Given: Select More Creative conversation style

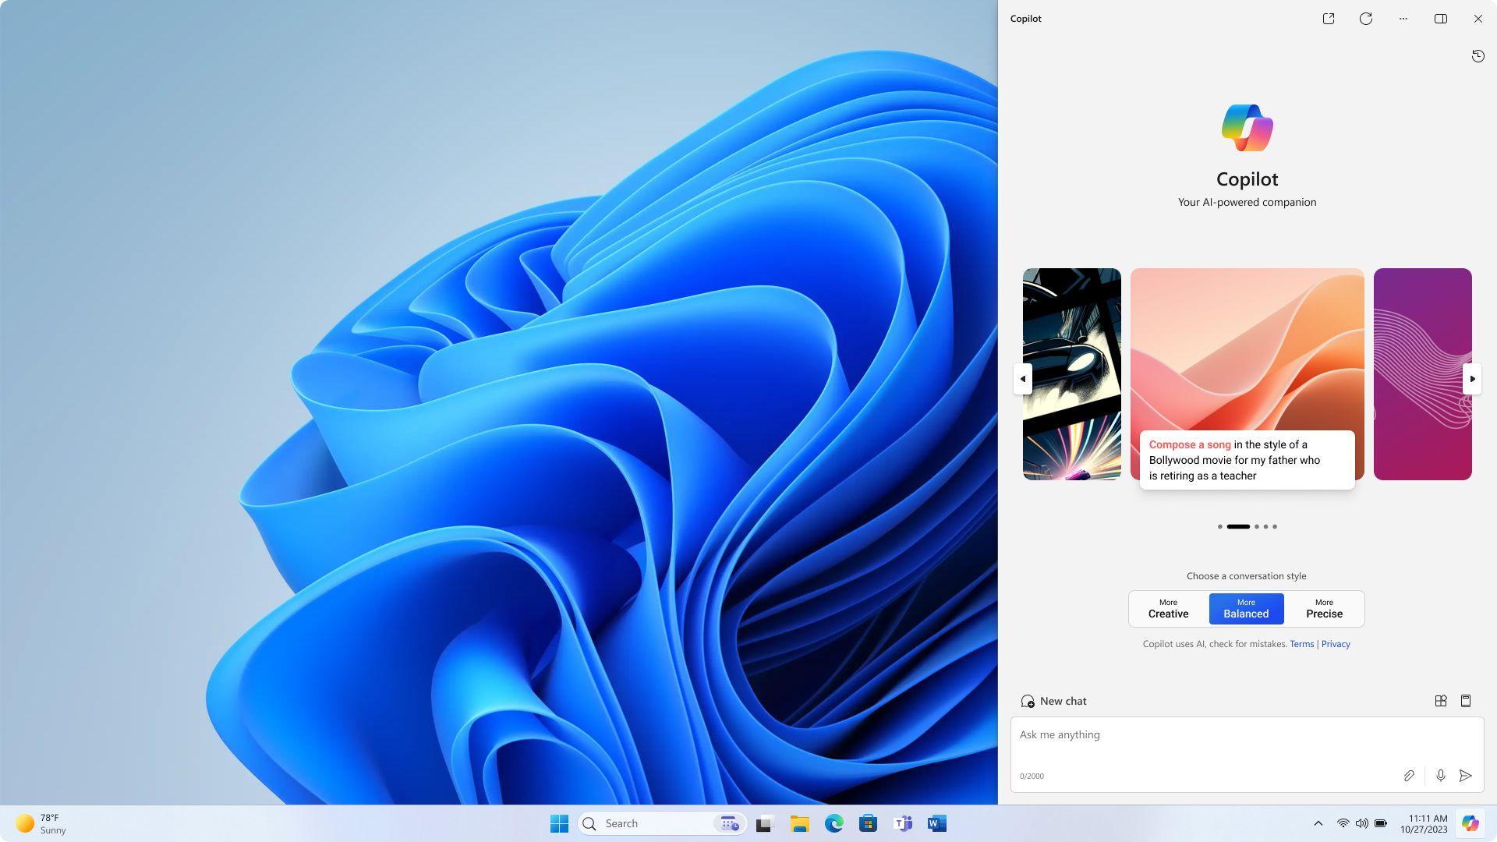Looking at the screenshot, I should pos(1168,609).
